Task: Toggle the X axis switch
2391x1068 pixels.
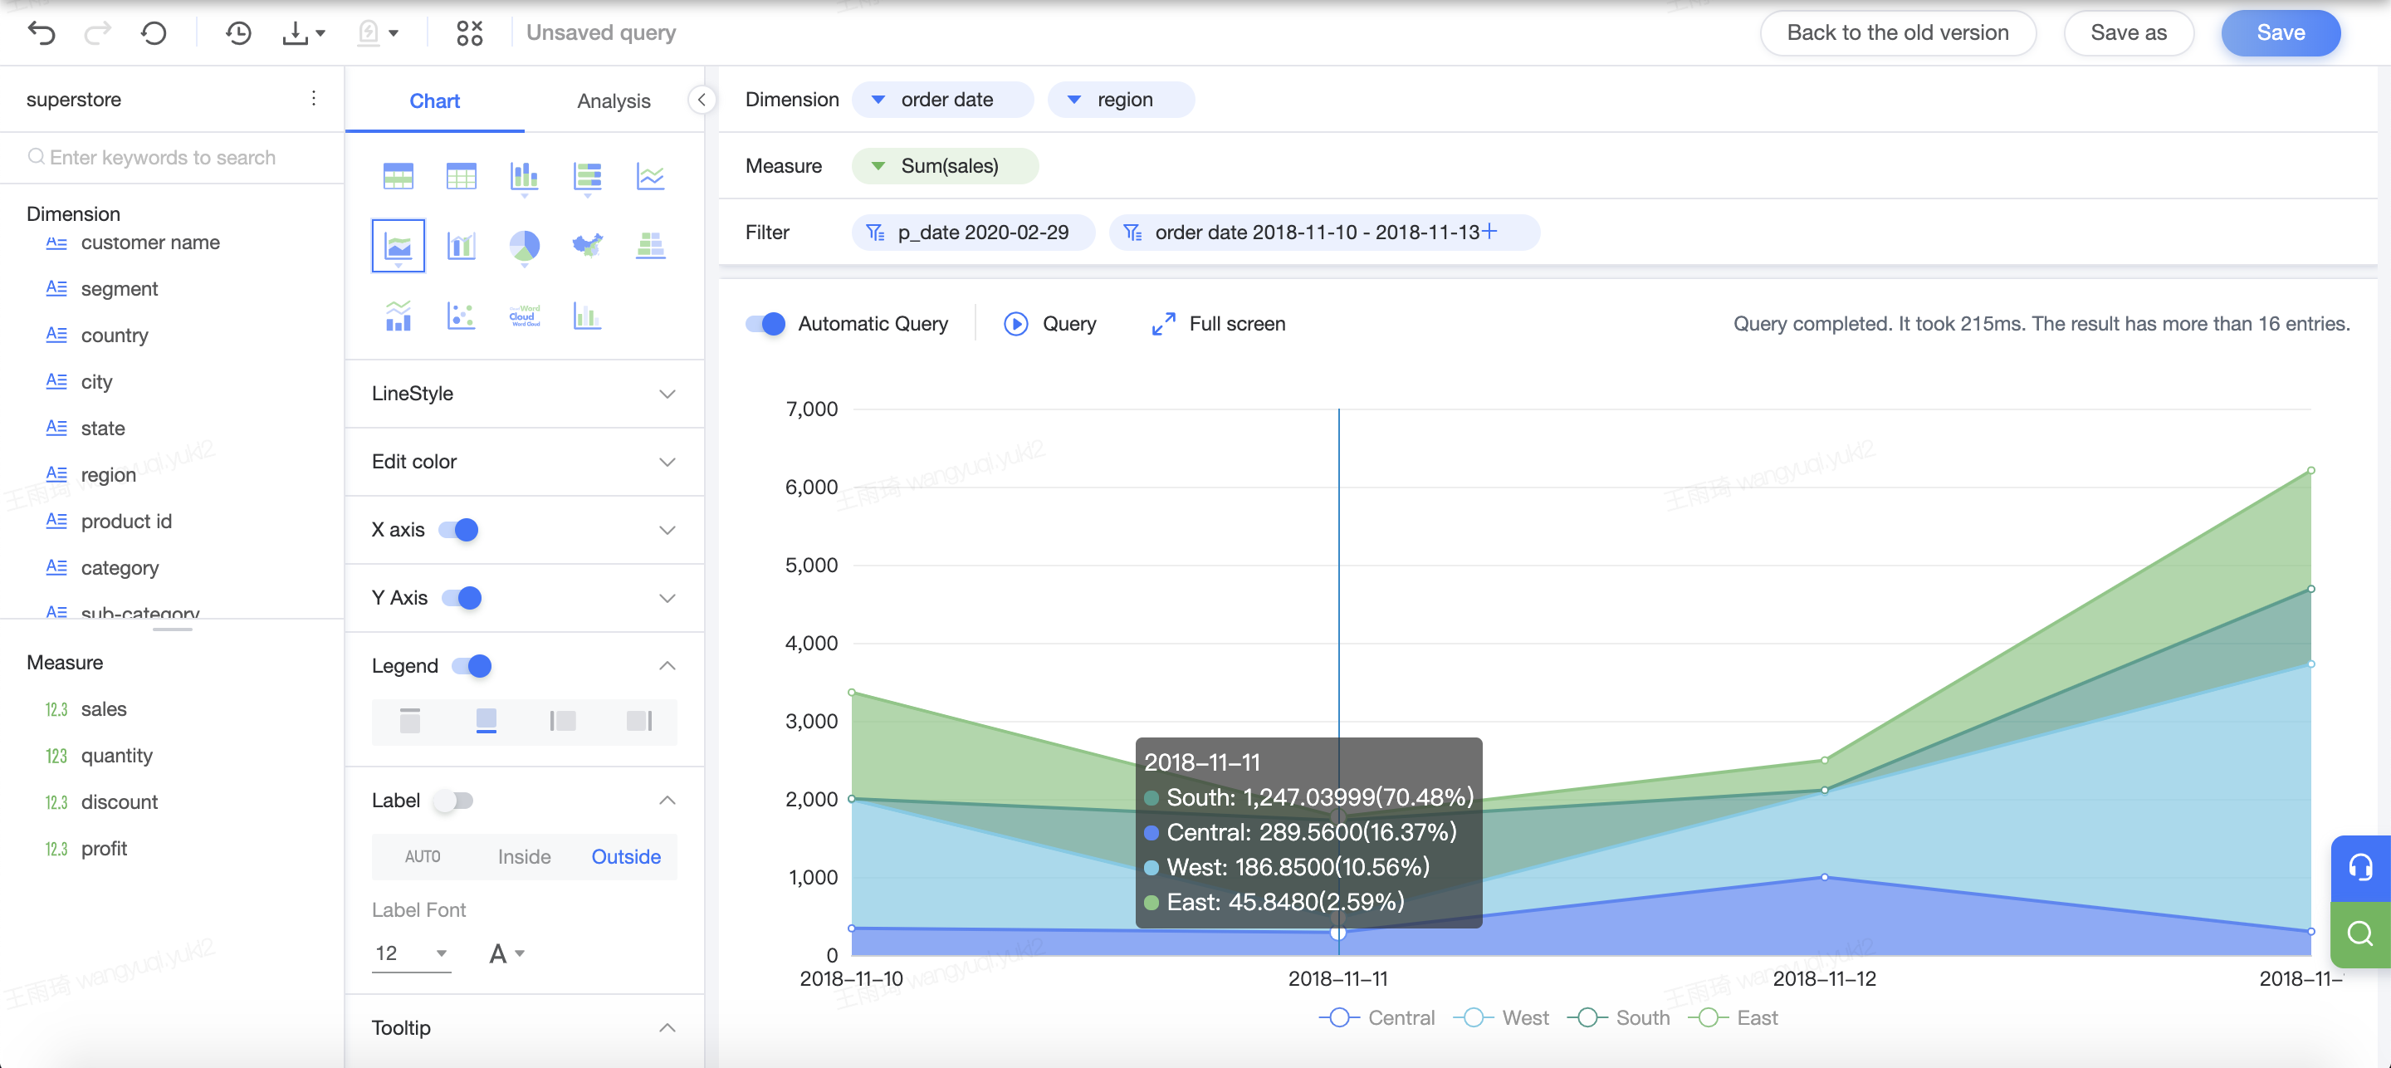Action: 458,529
